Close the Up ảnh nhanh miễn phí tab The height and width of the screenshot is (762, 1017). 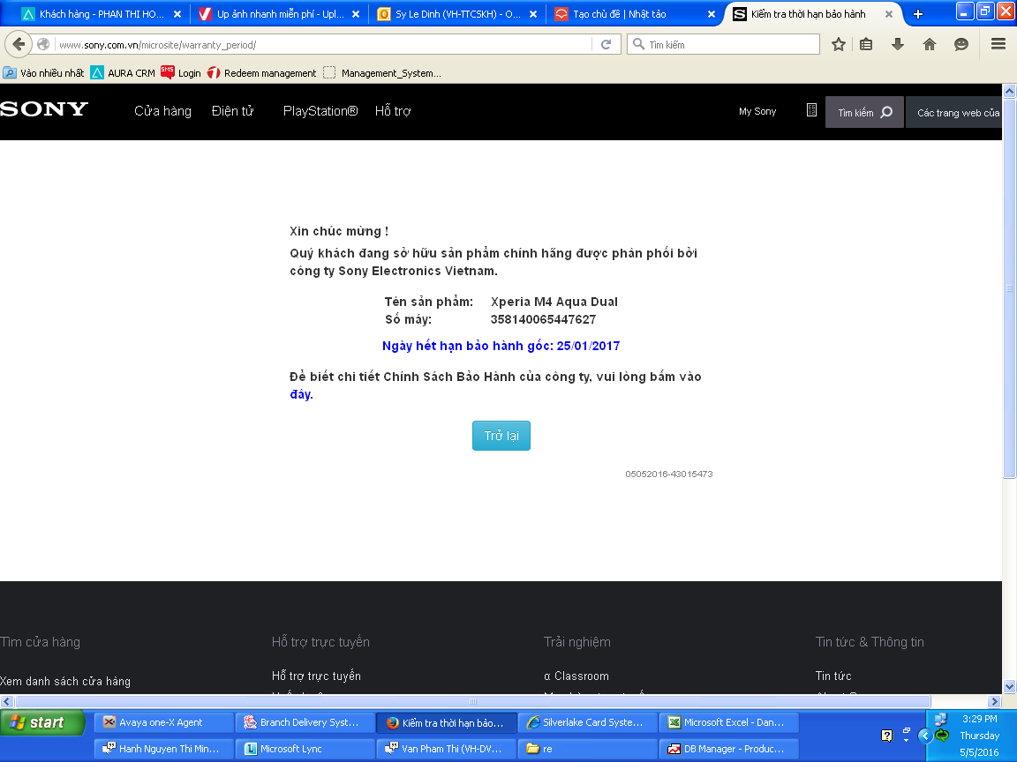[356, 14]
